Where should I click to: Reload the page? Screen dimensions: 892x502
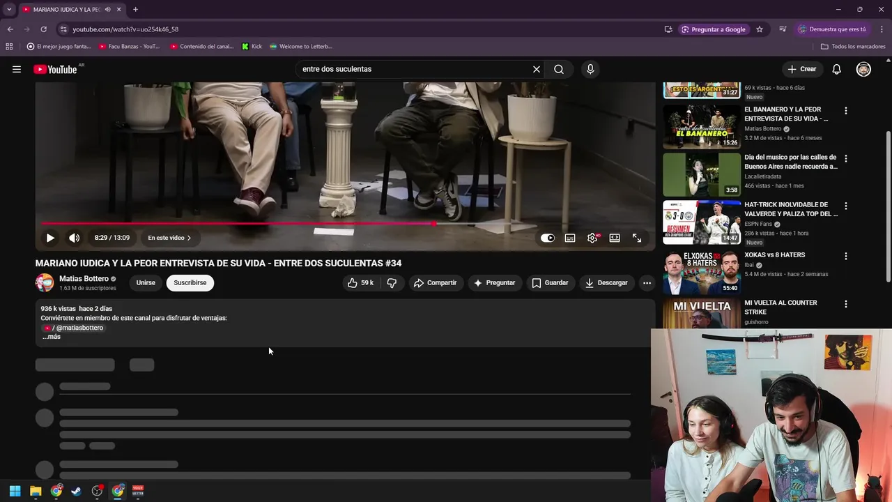pos(43,29)
